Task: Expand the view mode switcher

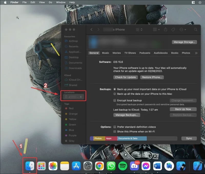Action: 139,29
